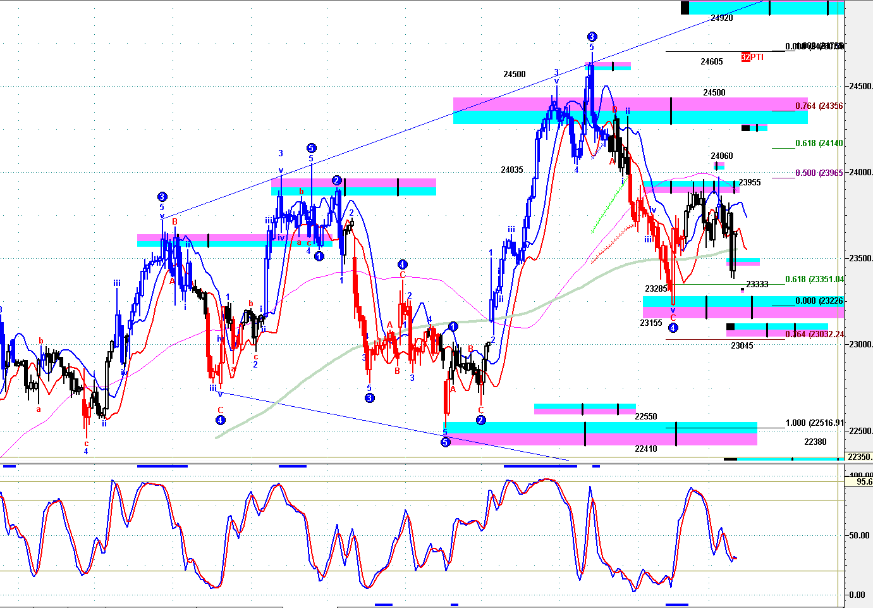The image size is (873, 608).
Task: Click the red 0.764 (23032.24) Fibonacci label
Action: tap(815, 334)
